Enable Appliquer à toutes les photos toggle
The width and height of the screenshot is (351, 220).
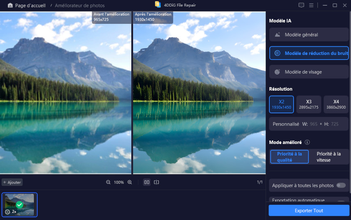(x=341, y=186)
